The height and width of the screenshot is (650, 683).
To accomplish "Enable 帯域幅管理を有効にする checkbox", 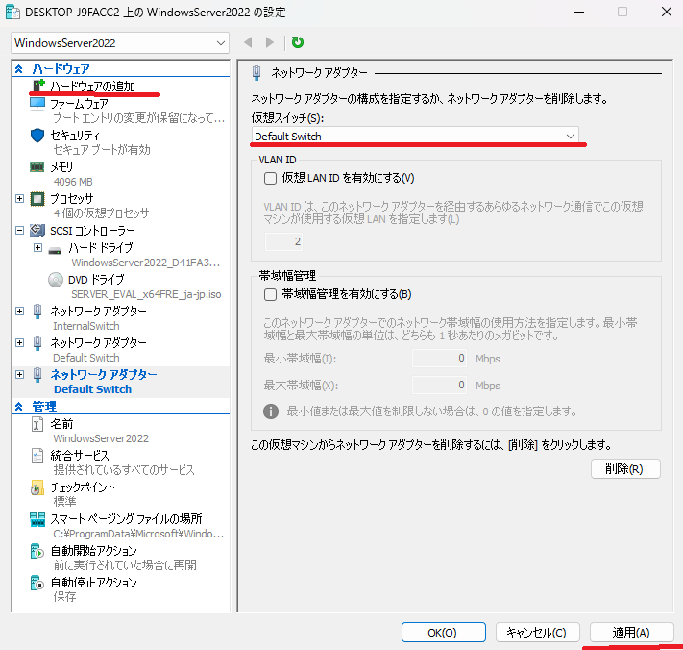I will point(271,294).
